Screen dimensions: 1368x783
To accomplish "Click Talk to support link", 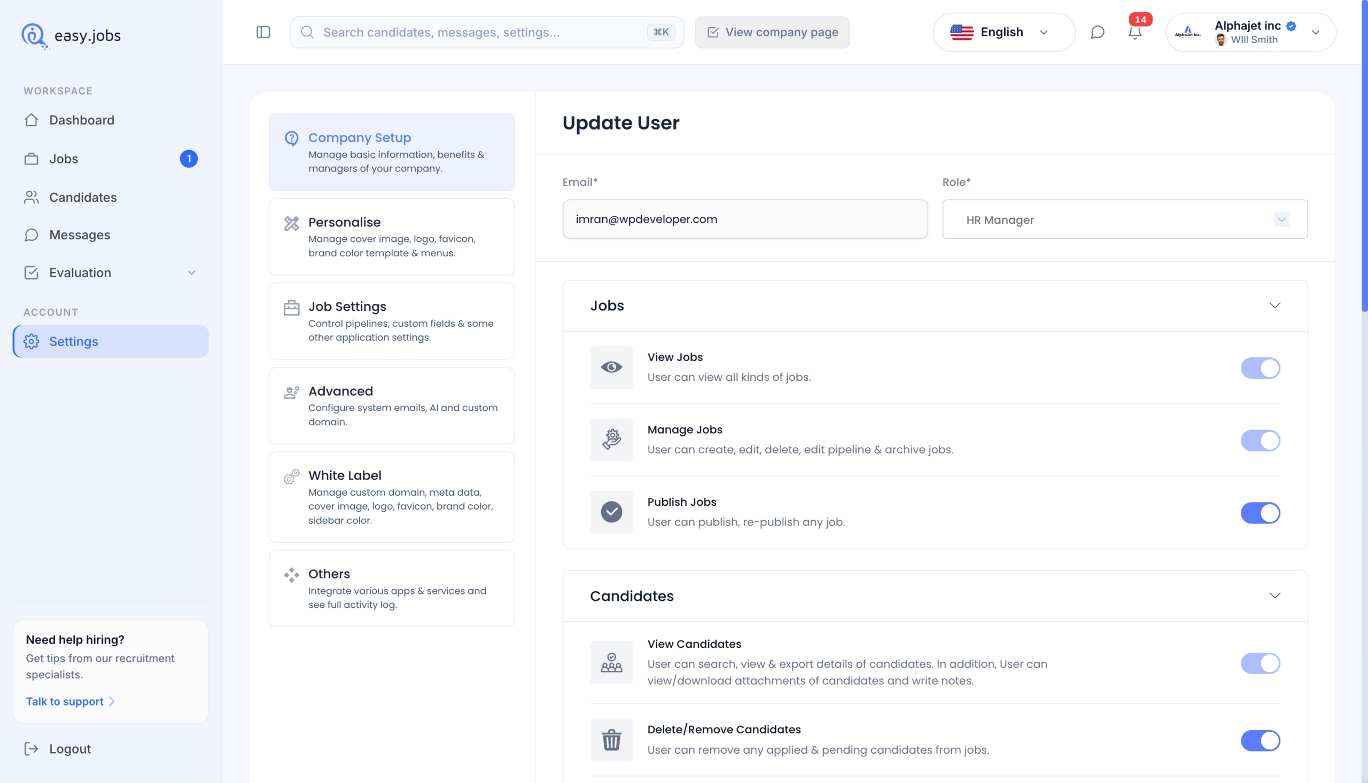I will coord(70,701).
